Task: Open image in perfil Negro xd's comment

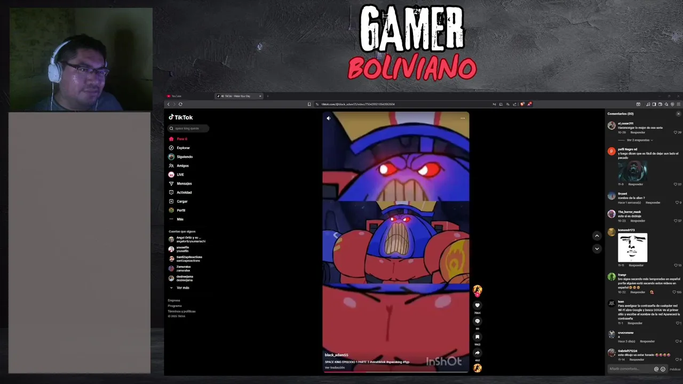Action: pyautogui.click(x=633, y=171)
